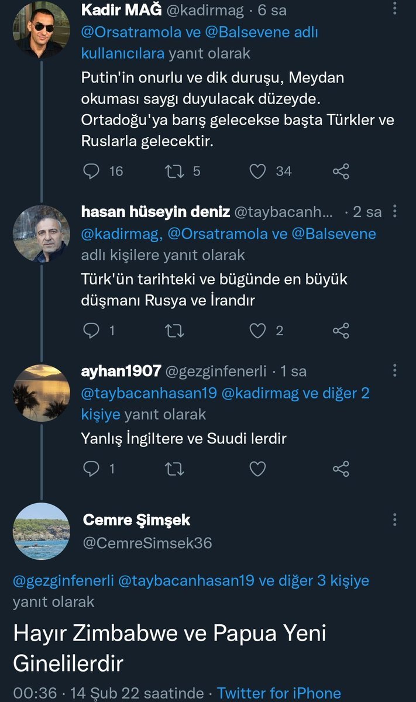The image size is (416, 702).
Task: Share ayhan1907's tweet
Action: pos(341,469)
